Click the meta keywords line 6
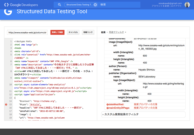Screen dimensions: 194x135 pos(43,61)
